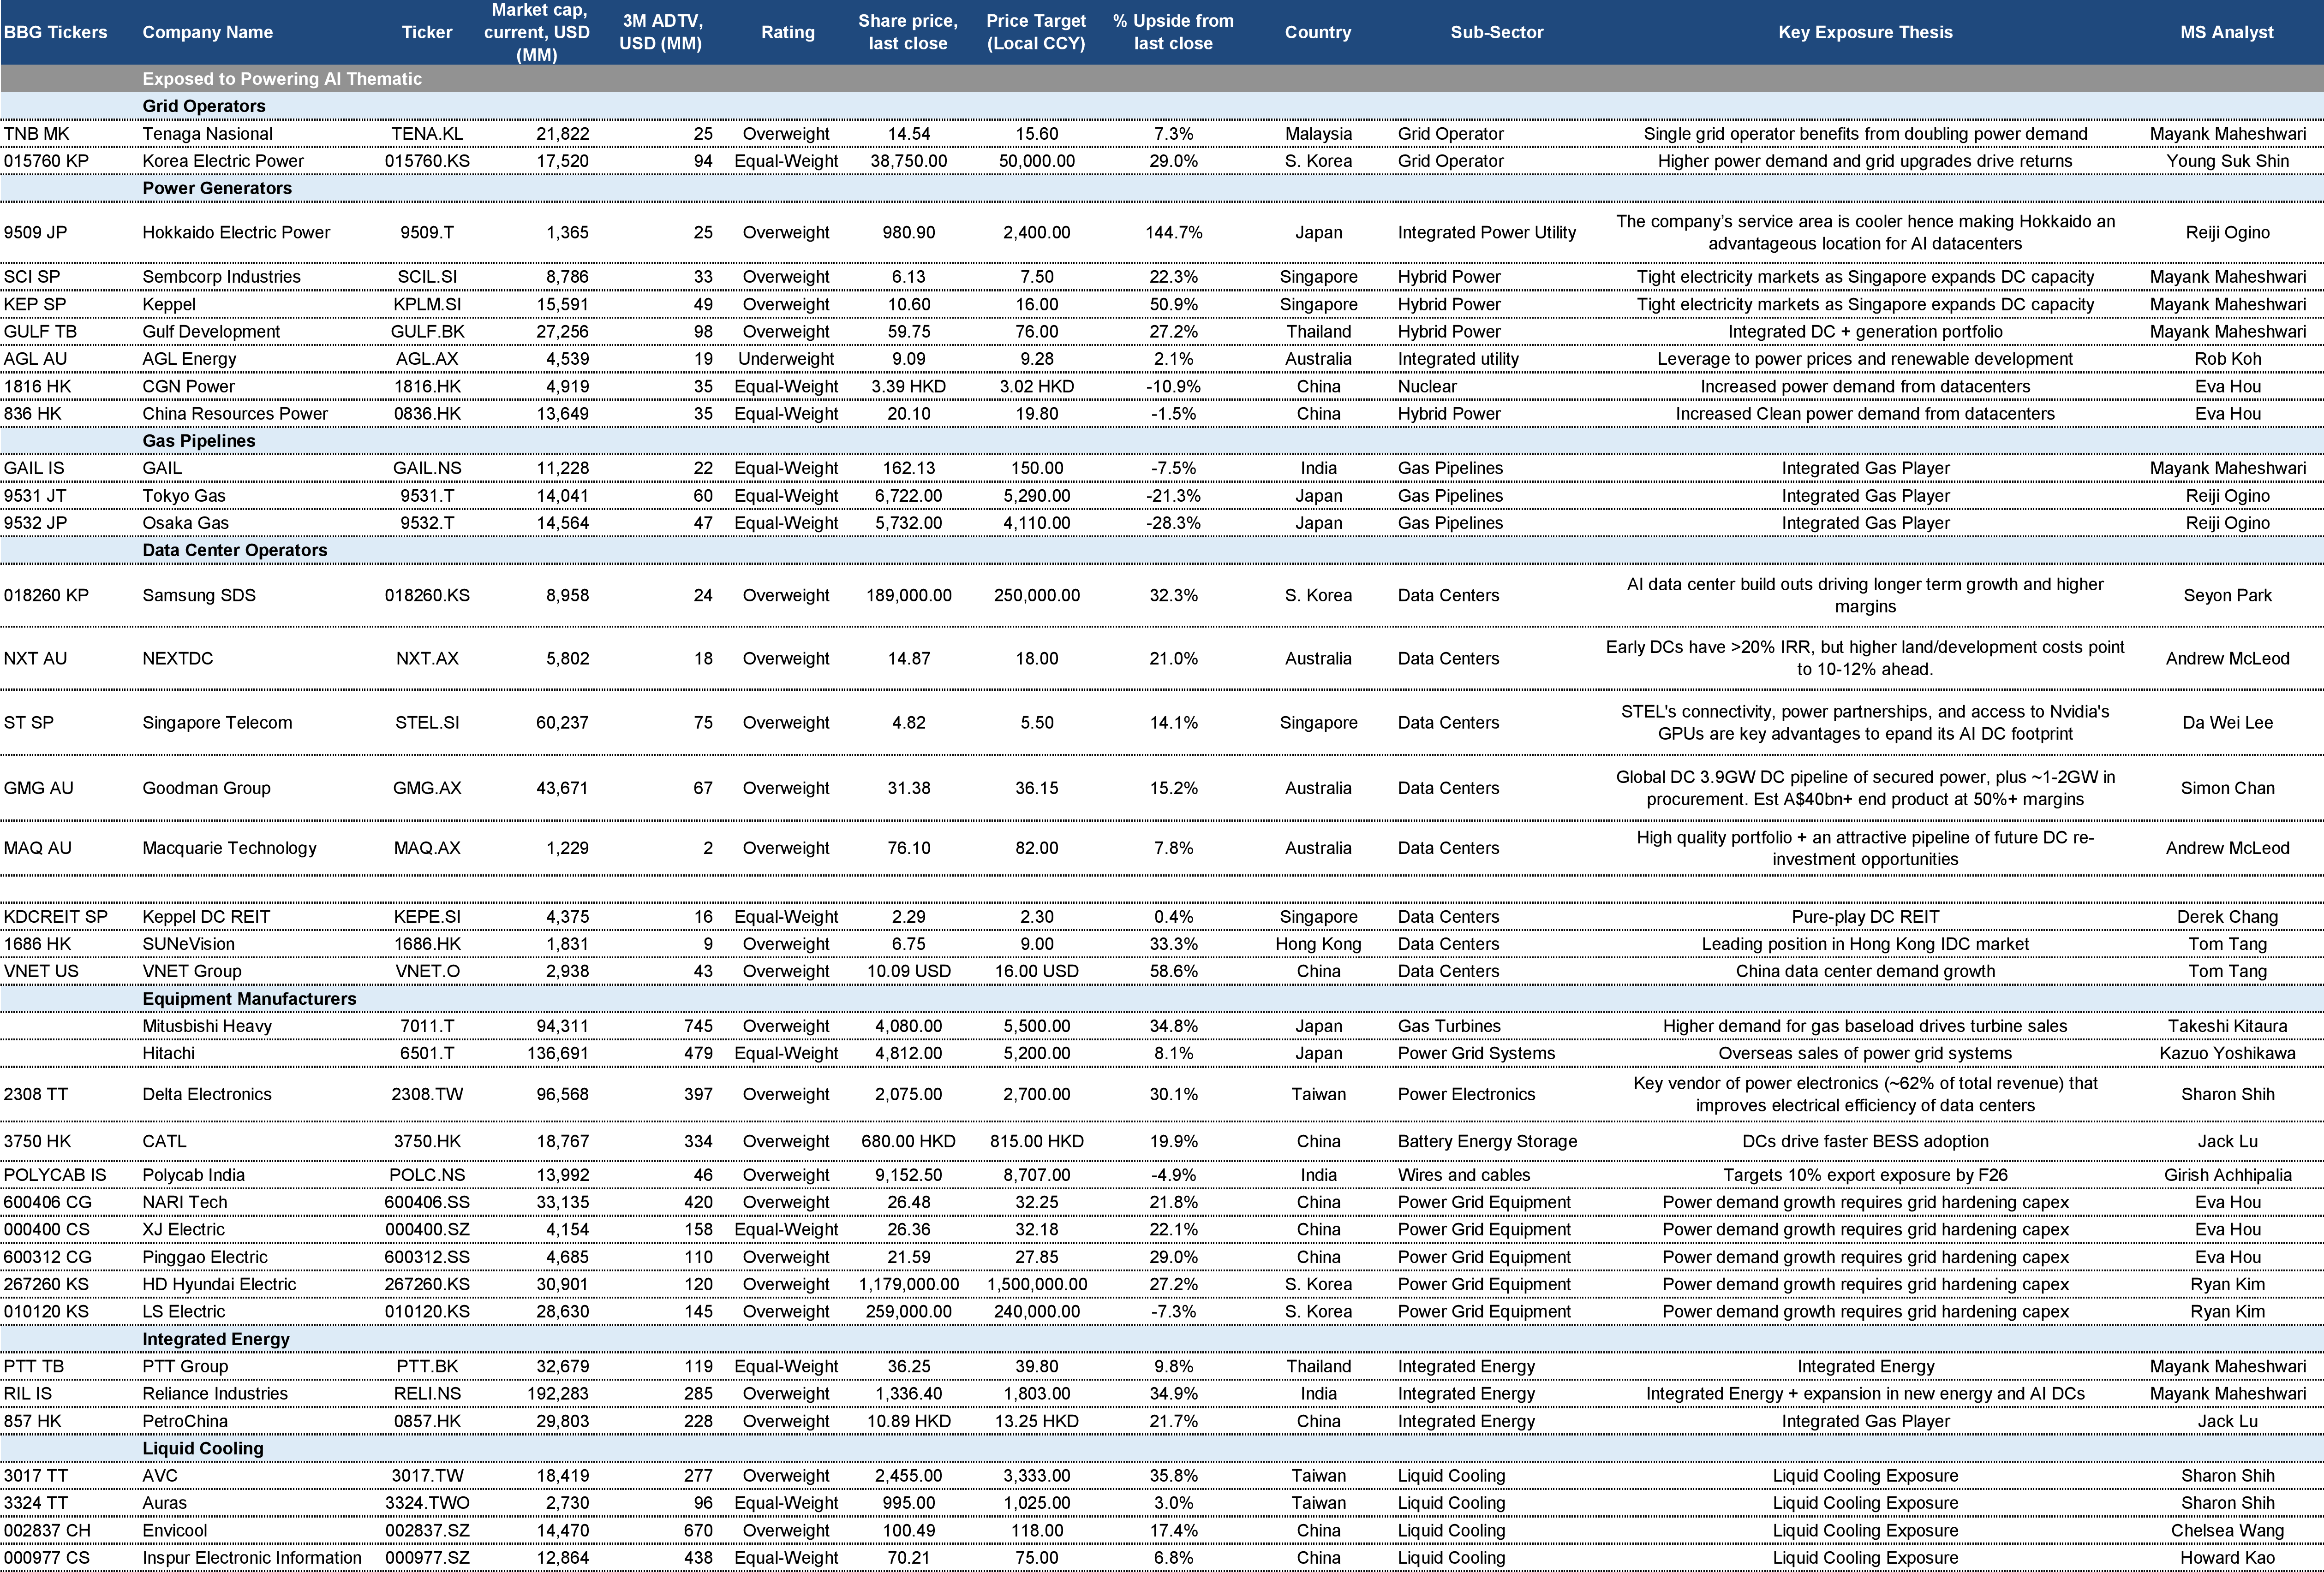Screen dimensions: 2324x1572
Task: Select the "HD Hyundai Electric" company cell
Action: (x=219, y=1284)
